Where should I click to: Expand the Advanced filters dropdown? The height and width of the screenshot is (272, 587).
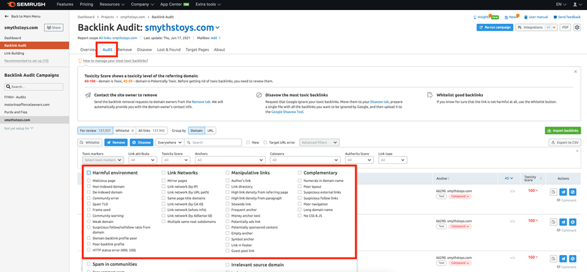(x=319, y=142)
